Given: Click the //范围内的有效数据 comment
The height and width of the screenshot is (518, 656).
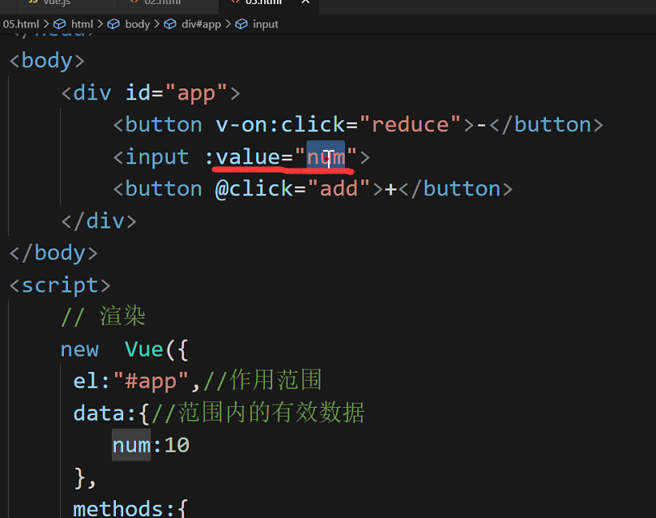Looking at the screenshot, I should coord(258,413).
